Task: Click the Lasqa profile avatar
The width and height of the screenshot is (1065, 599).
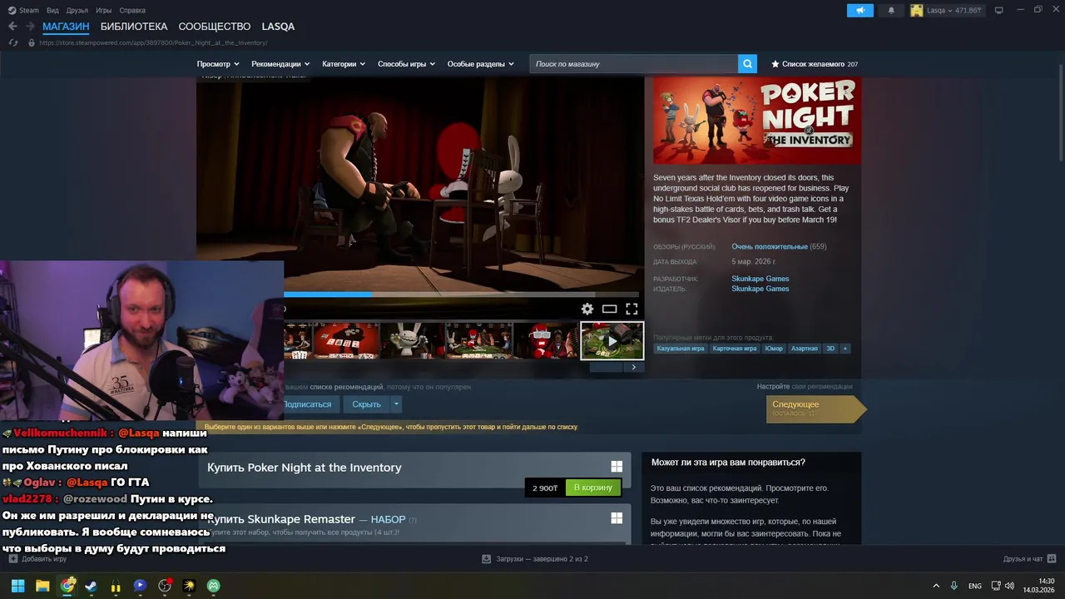Action: point(917,10)
